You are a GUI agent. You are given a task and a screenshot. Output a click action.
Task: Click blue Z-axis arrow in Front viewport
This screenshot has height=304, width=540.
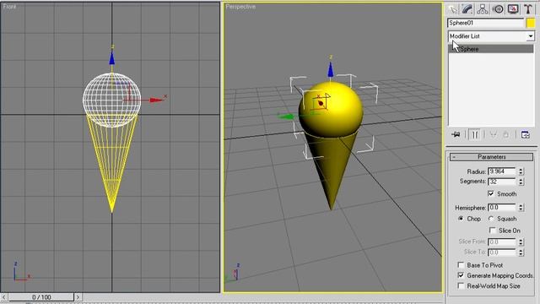click(x=111, y=58)
